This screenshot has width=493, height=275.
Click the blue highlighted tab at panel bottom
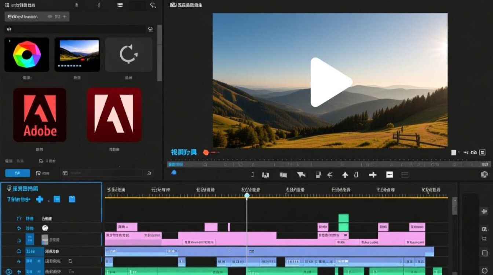(18, 173)
